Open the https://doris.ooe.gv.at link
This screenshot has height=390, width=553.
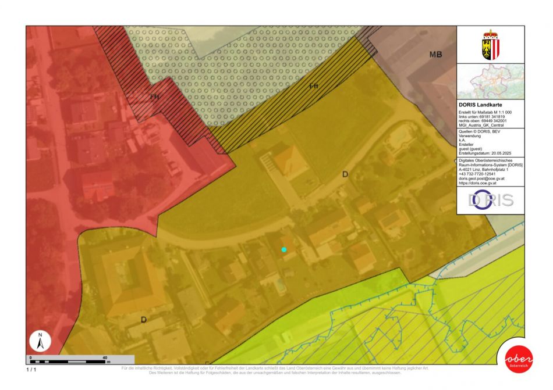click(x=477, y=183)
